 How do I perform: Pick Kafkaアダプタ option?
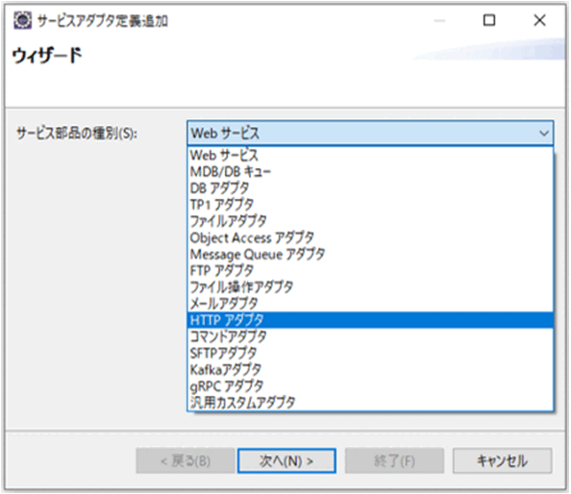370,369
